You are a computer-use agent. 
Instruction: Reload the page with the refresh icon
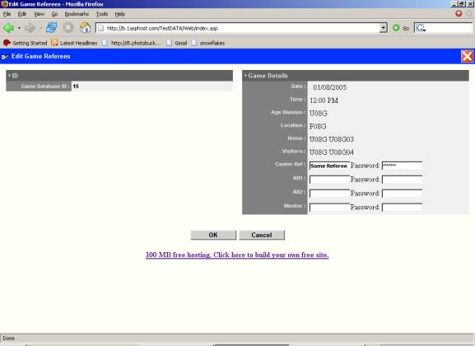[x=52, y=28]
